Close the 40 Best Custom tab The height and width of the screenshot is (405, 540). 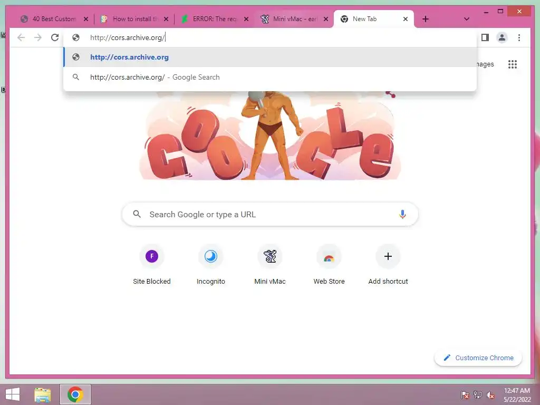point(86,19)
